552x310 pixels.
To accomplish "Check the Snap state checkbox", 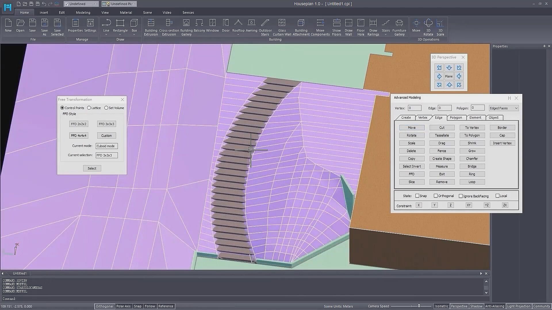I will tap(417, 196).
